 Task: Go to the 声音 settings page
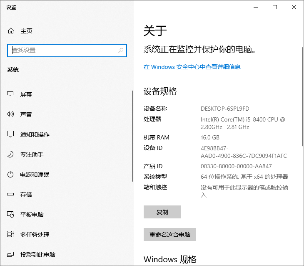tap(66, 114)
